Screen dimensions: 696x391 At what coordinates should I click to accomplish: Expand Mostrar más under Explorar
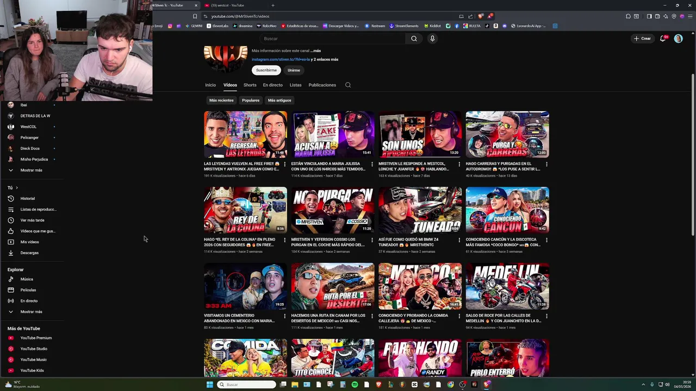32,312
